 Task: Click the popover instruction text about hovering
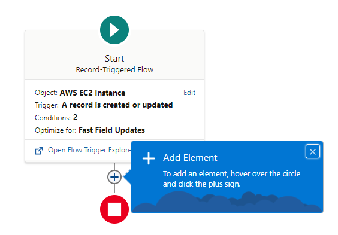click(x=231, y=179)
